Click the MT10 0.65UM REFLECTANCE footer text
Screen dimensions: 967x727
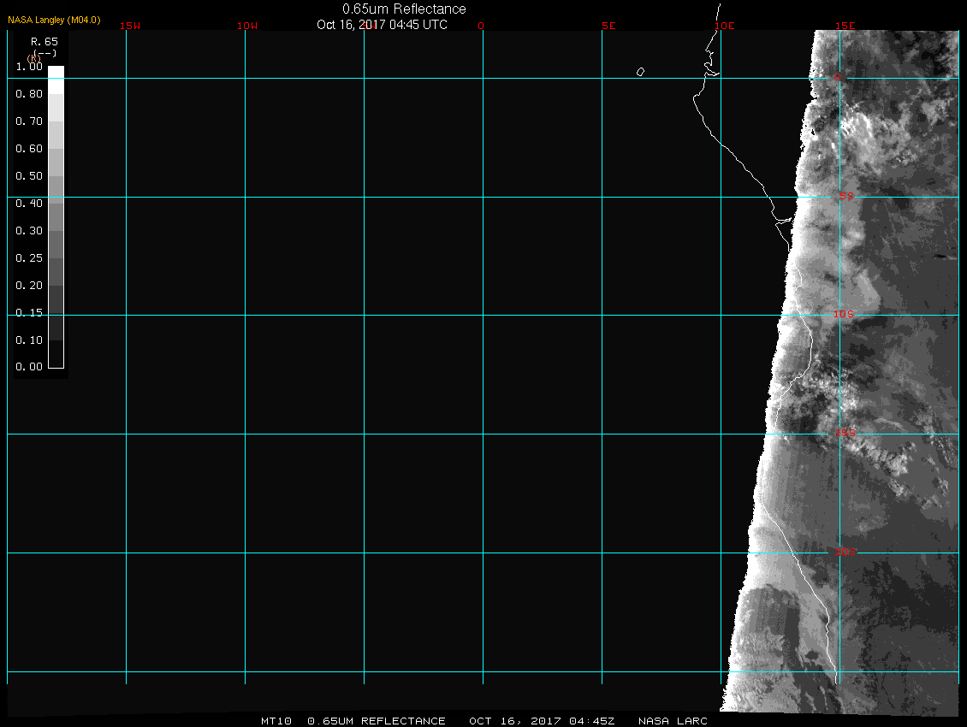[353, 721]
